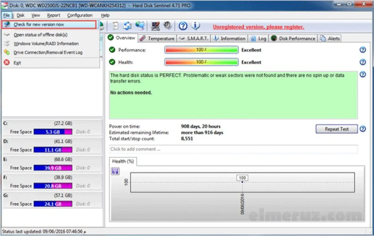Click the info 'i' toolbar icon
The height and width of the screenshot is (236, 374).
click(x=195, y=26)
